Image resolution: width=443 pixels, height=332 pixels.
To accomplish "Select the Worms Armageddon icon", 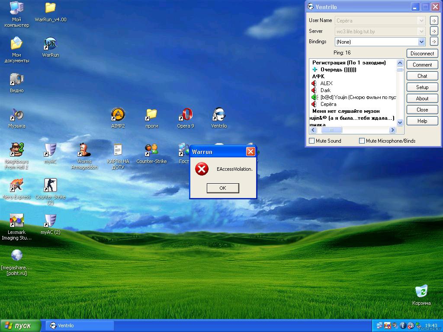I will [x=84, y=150].
